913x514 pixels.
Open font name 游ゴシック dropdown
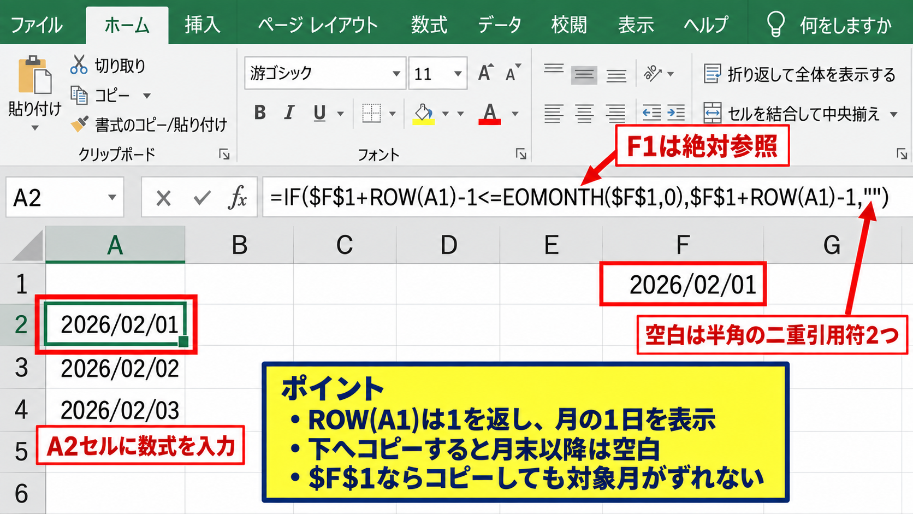pos(396,74)
